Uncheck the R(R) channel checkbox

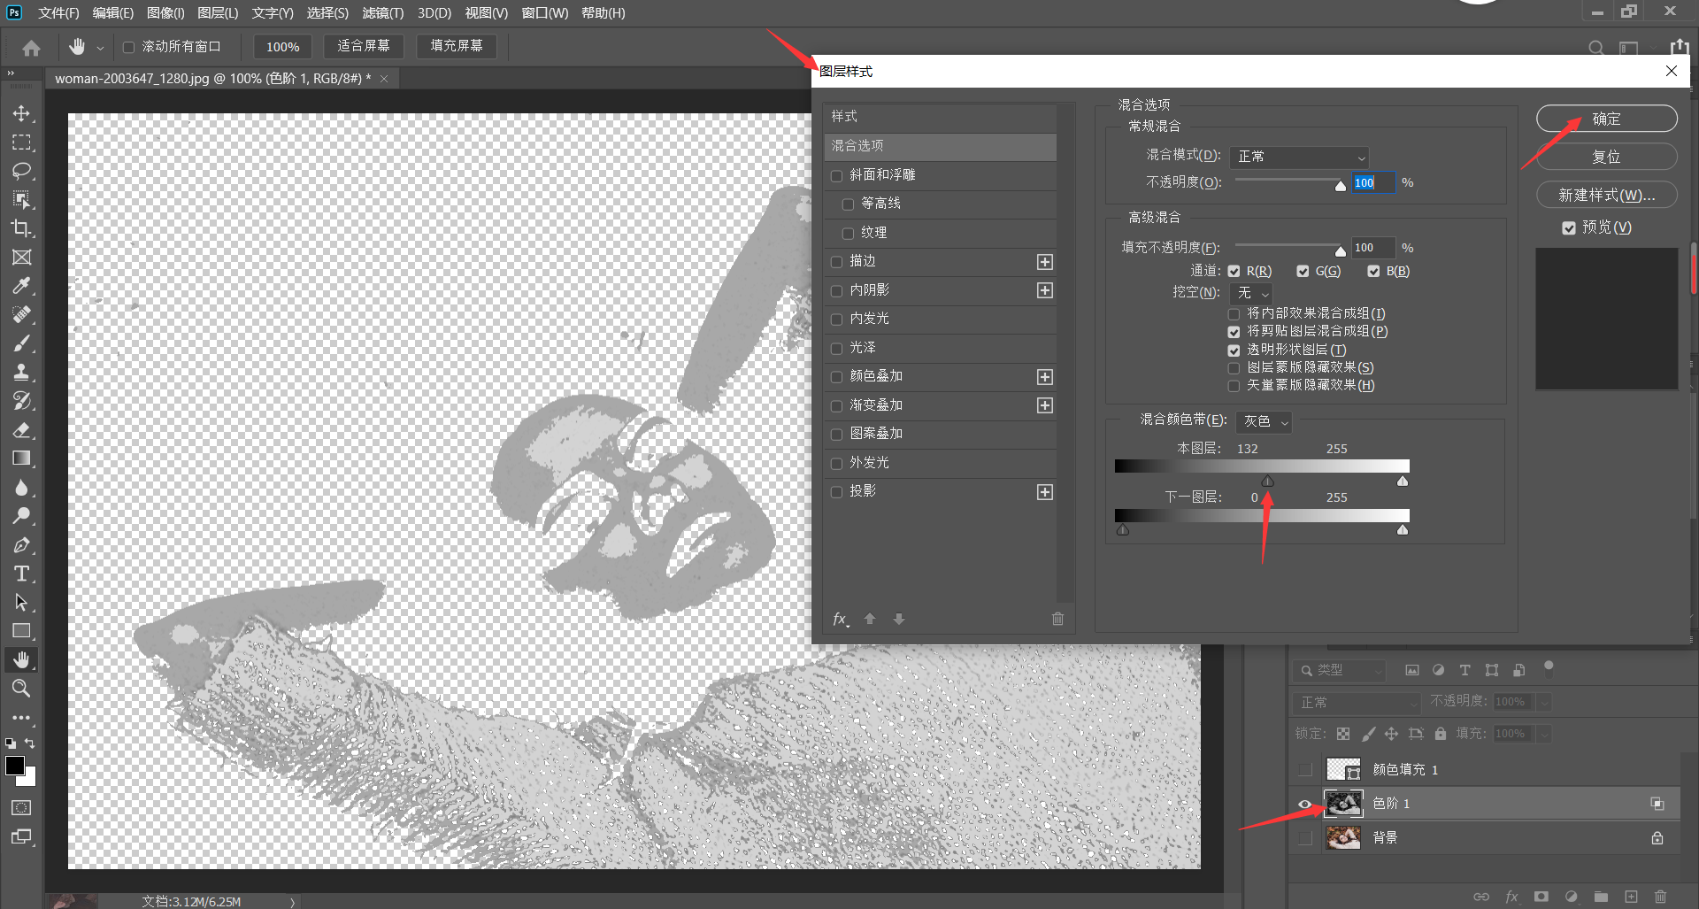point(1234,272)
